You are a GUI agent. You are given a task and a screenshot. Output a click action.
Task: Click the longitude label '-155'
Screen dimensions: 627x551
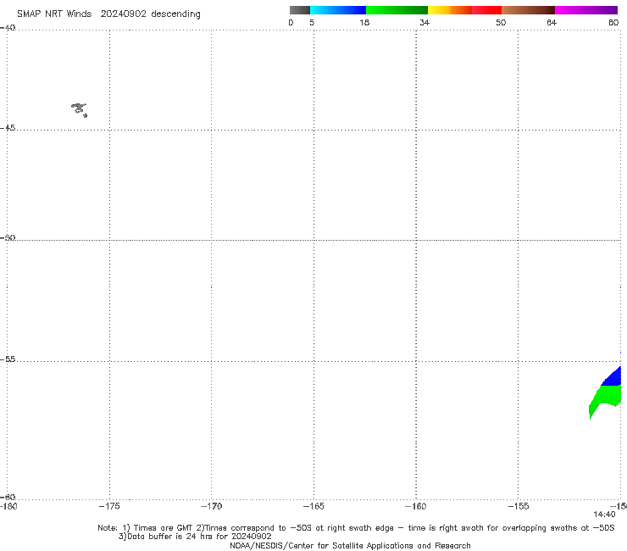pos(519,506)
